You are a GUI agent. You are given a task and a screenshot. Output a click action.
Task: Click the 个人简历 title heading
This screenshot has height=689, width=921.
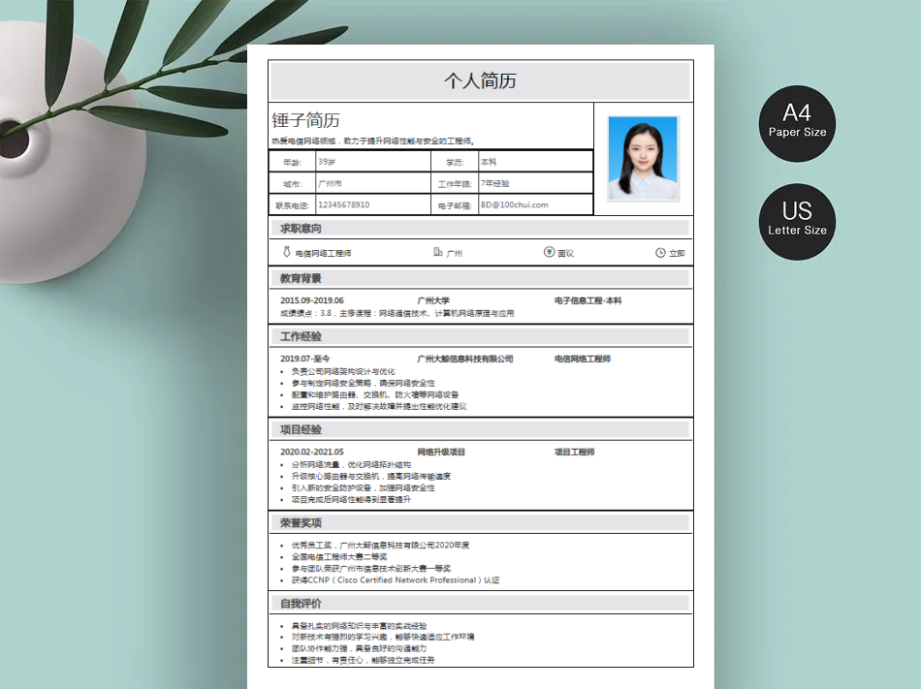[x=481, y=81]
